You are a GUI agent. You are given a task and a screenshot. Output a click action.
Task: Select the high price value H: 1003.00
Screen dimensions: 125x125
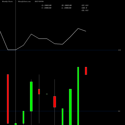66,5
